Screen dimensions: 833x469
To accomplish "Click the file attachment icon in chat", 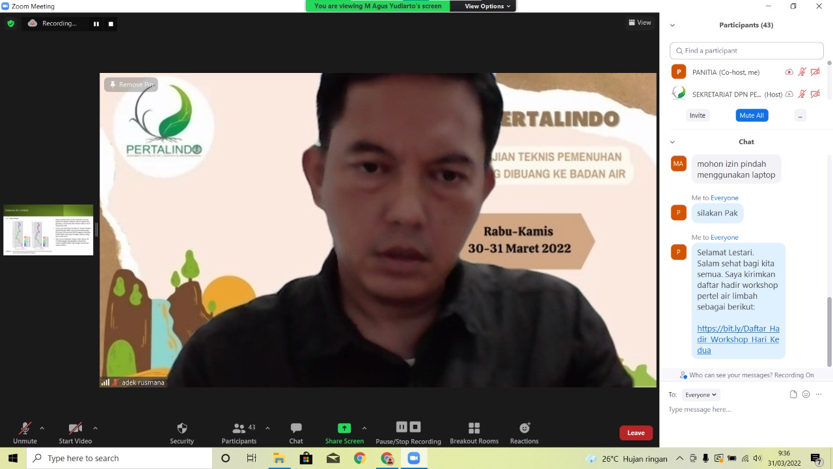I will (x=793, y=394).
